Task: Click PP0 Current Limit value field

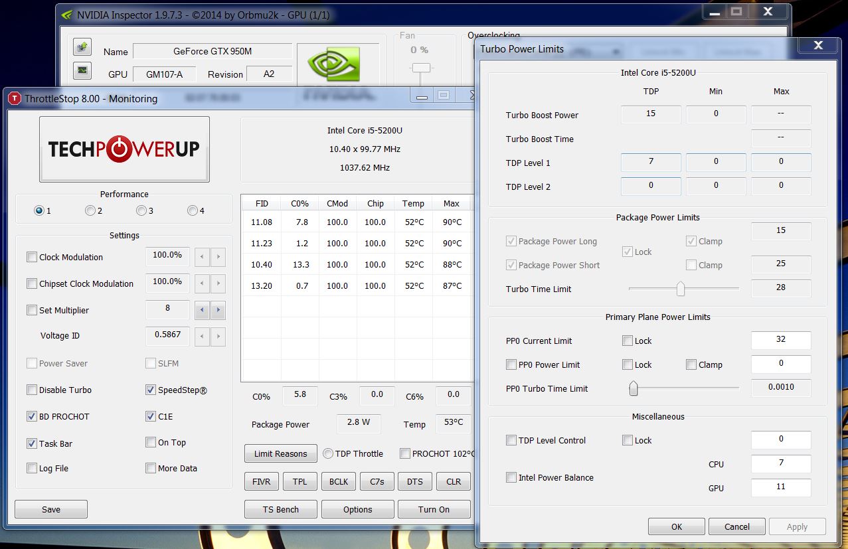Action: pyautogui.click(x=781, y=340)
